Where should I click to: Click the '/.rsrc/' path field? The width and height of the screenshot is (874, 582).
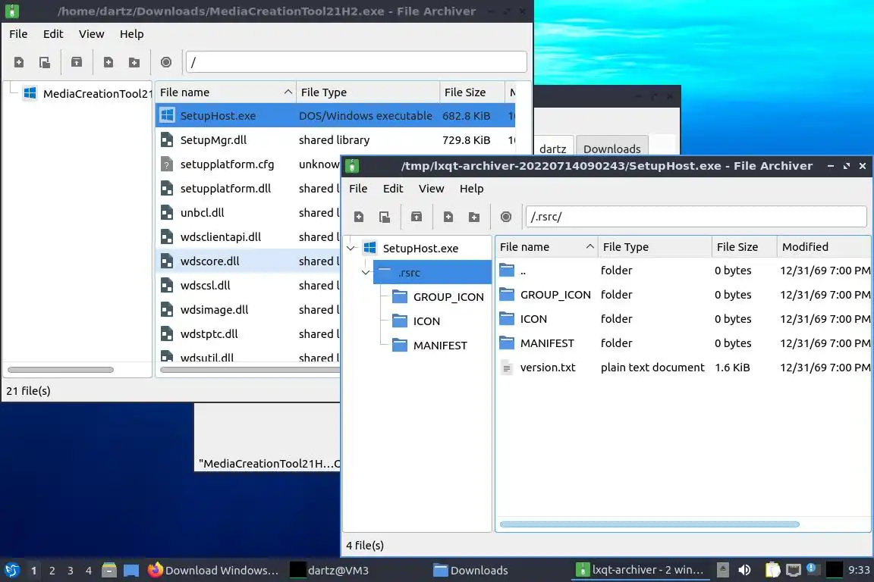696,217
